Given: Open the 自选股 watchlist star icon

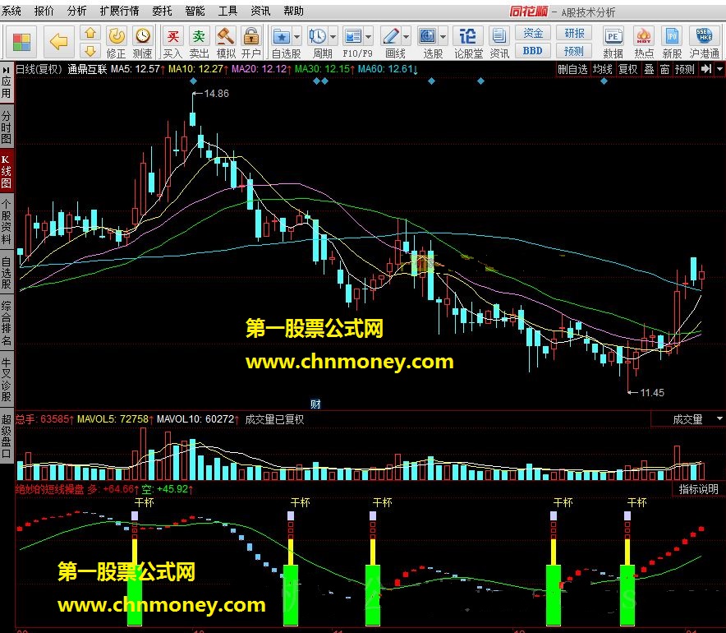Looking at the screenshot, I should click(282, 37).
